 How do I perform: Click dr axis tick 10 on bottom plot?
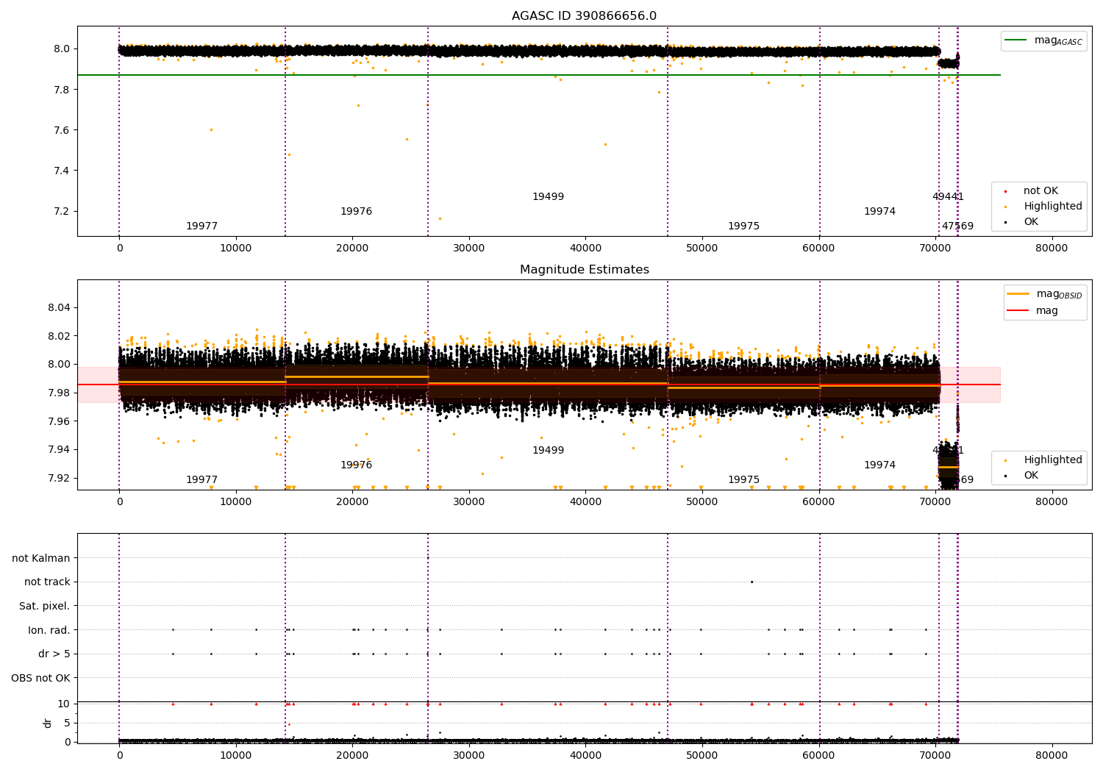coord(64,704)
